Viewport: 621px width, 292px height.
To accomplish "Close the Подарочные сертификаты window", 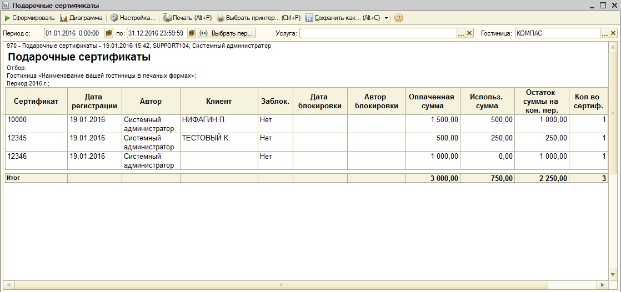I will click(x=614, y=6).
